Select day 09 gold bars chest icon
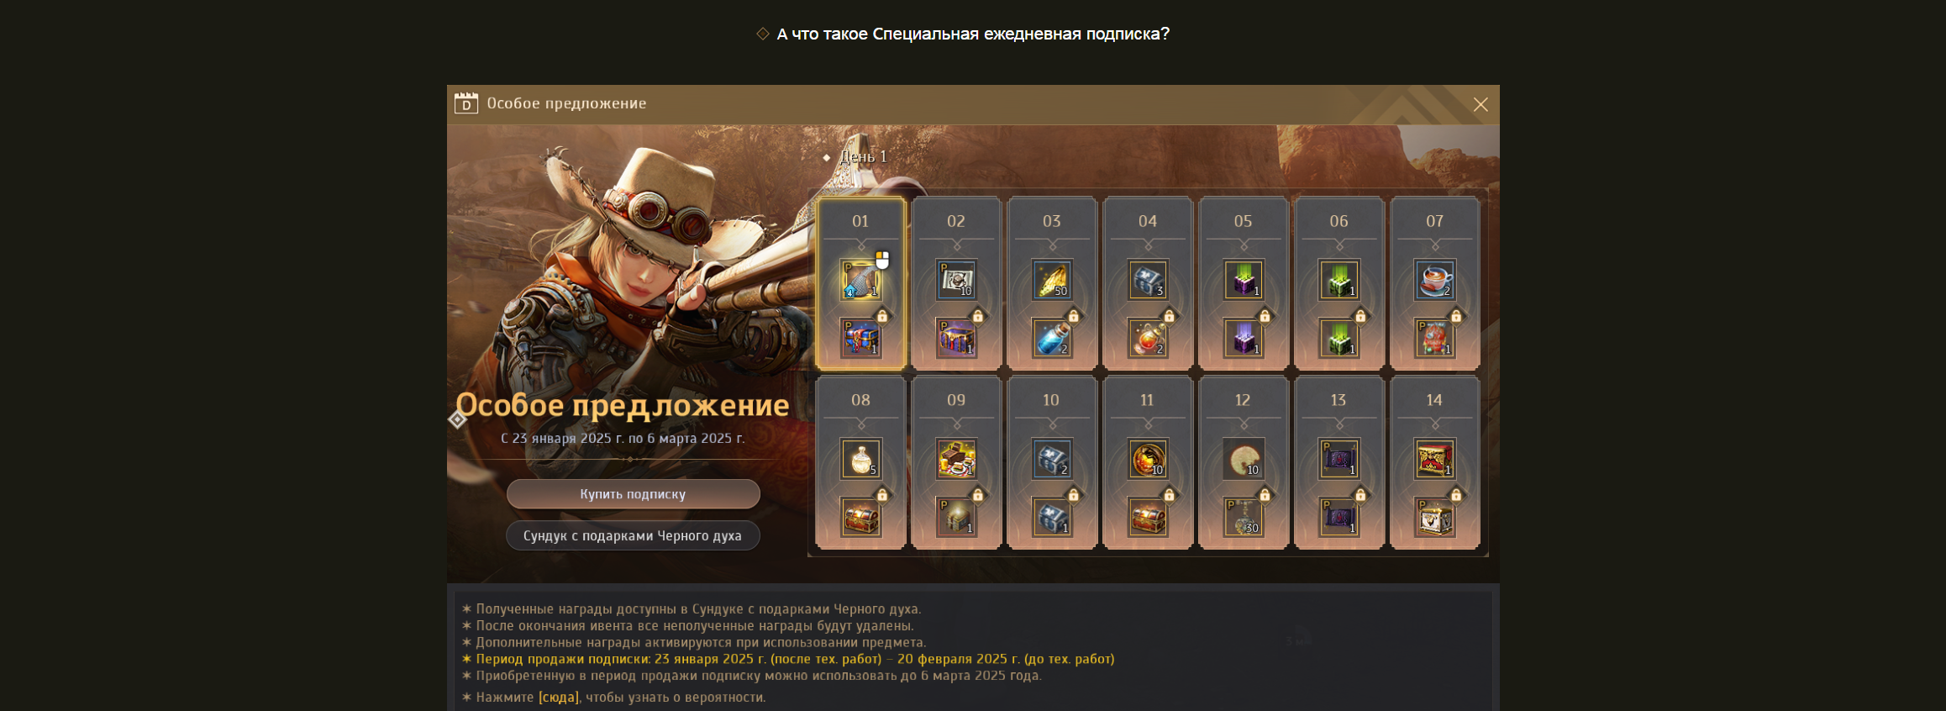 (x=956, y=459)
